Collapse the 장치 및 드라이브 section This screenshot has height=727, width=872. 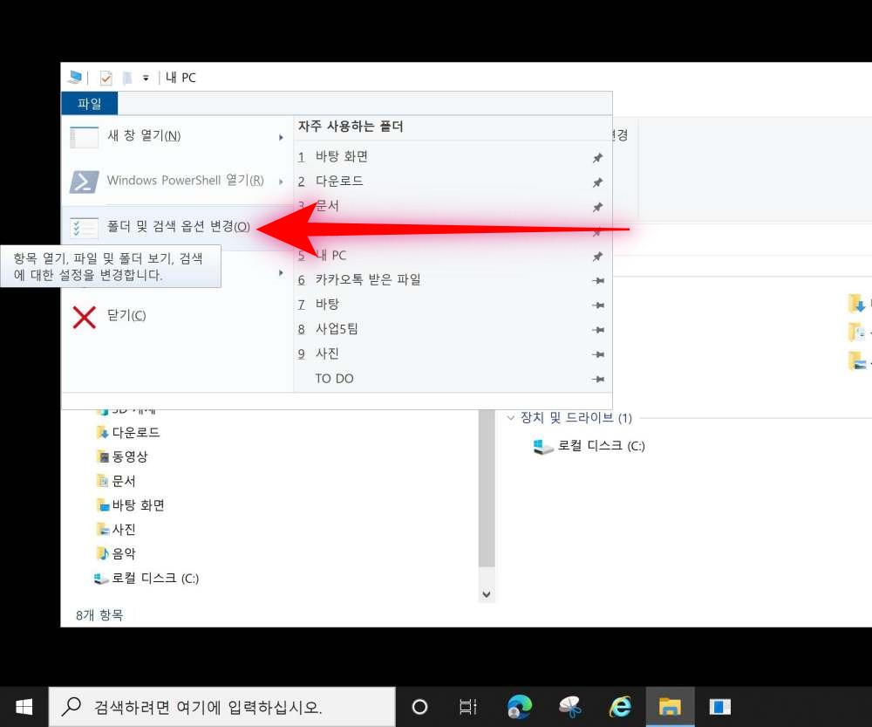pos(509,418)
